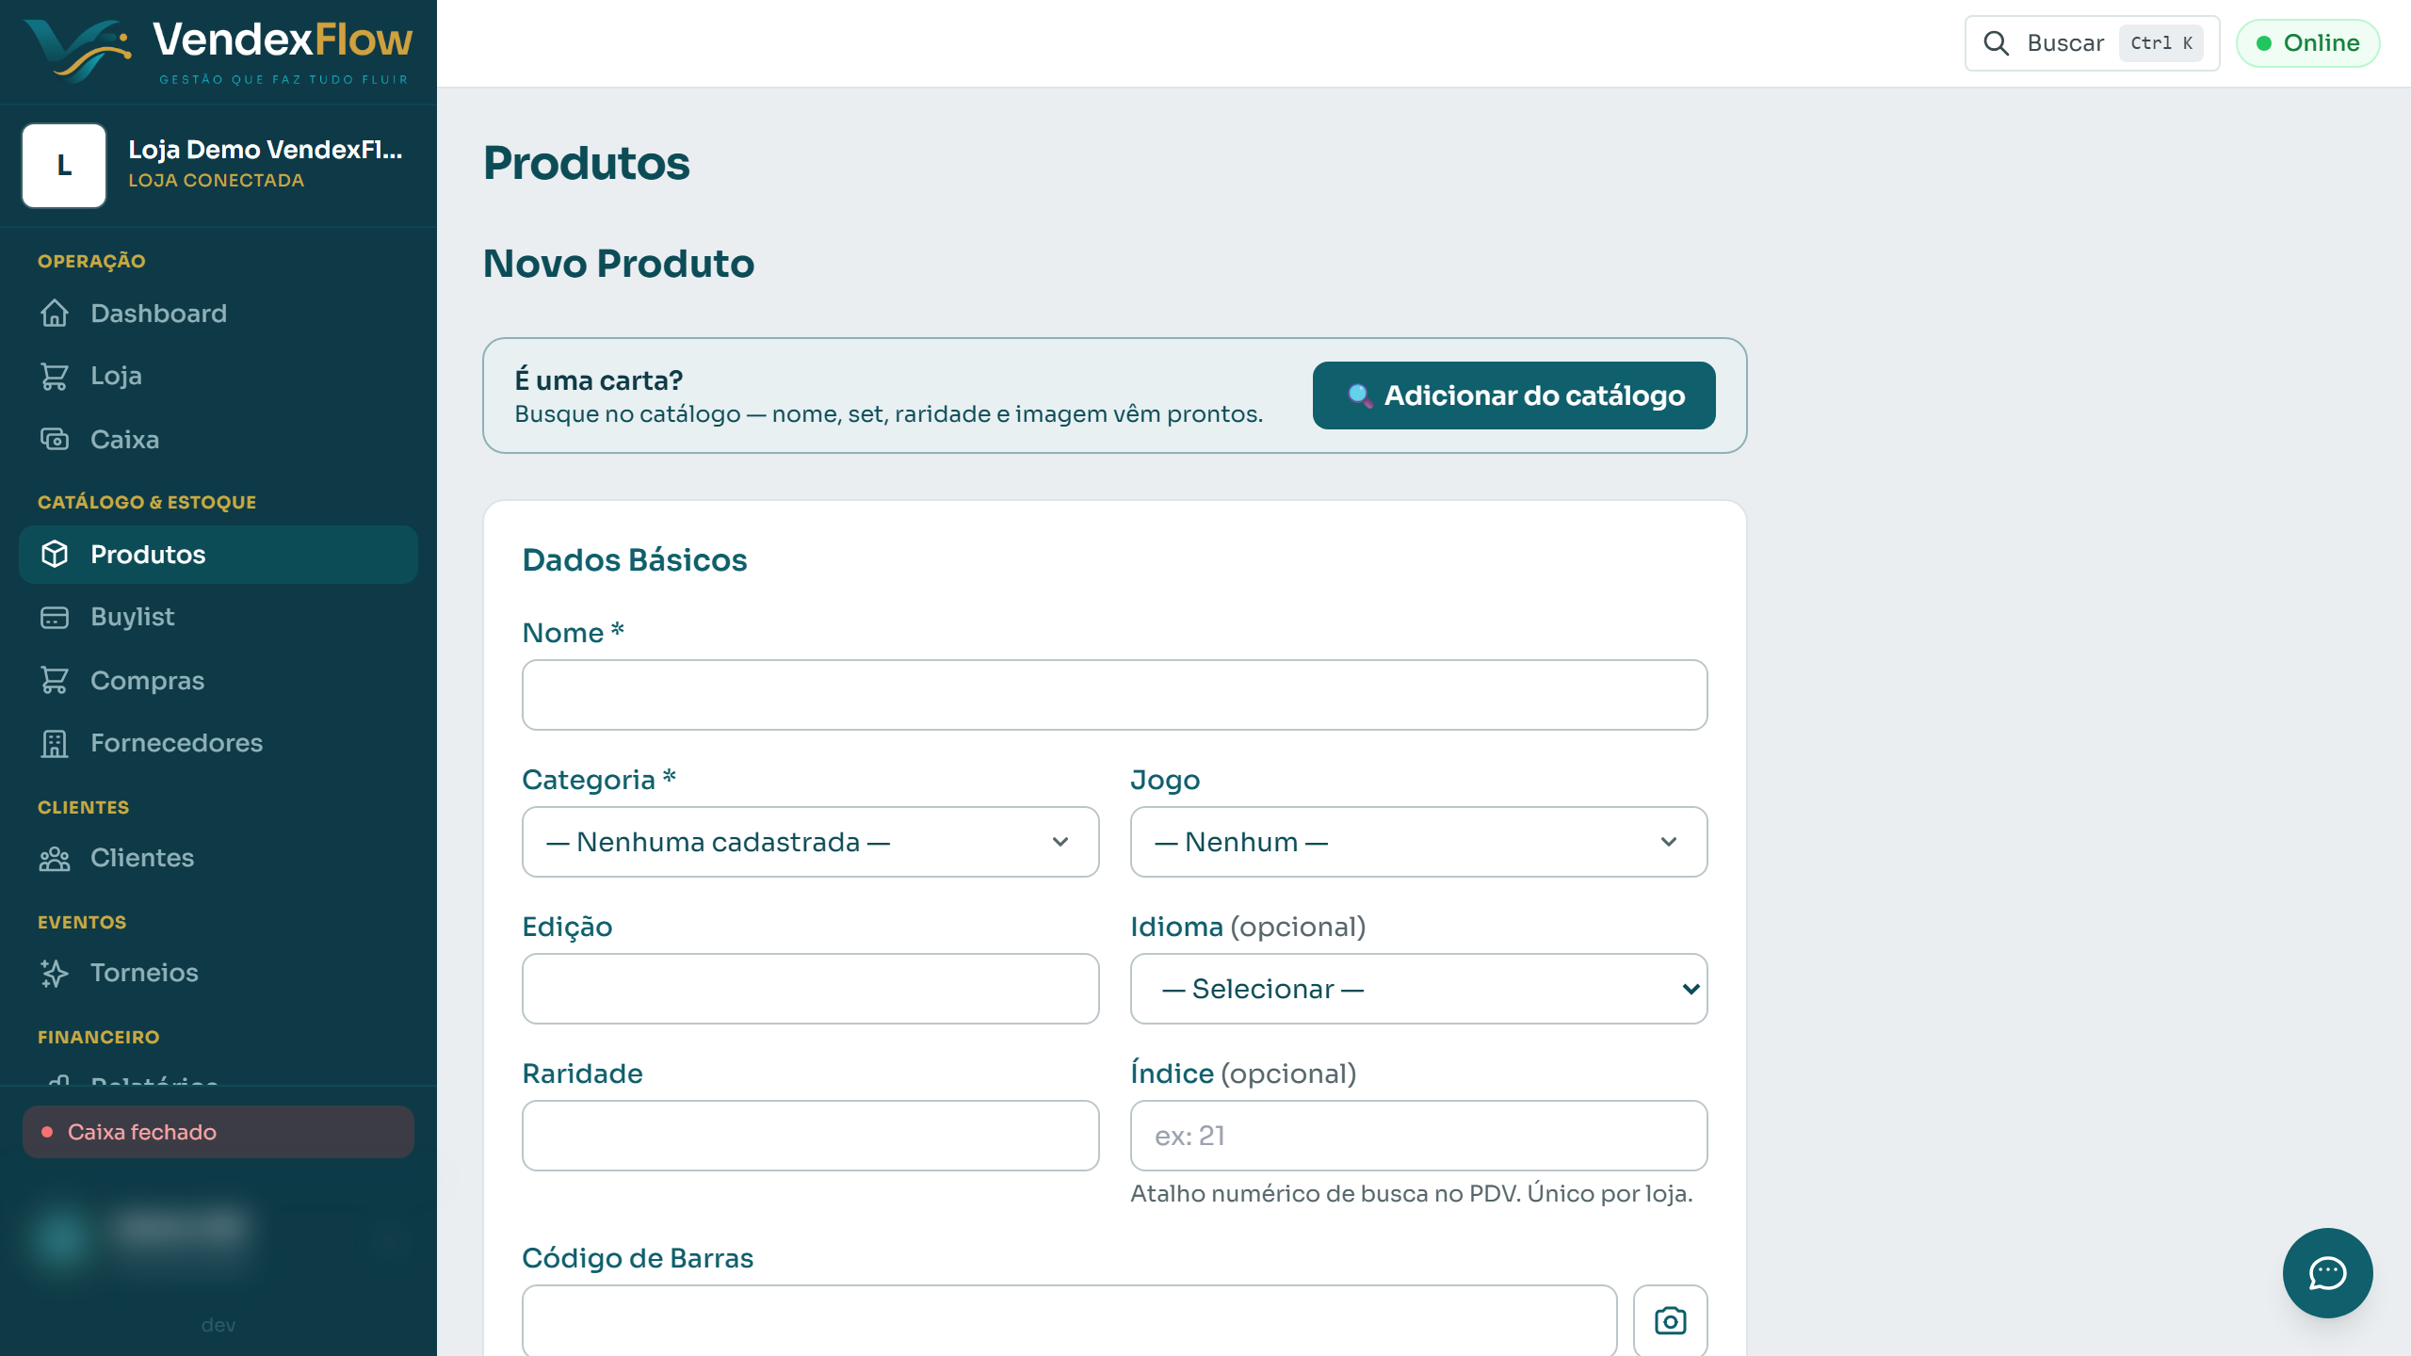Image resolution: width=2411 pixels, height=1356 pixels.
Task: Expand the Categoria dropdown
Action: click(810, 842)
